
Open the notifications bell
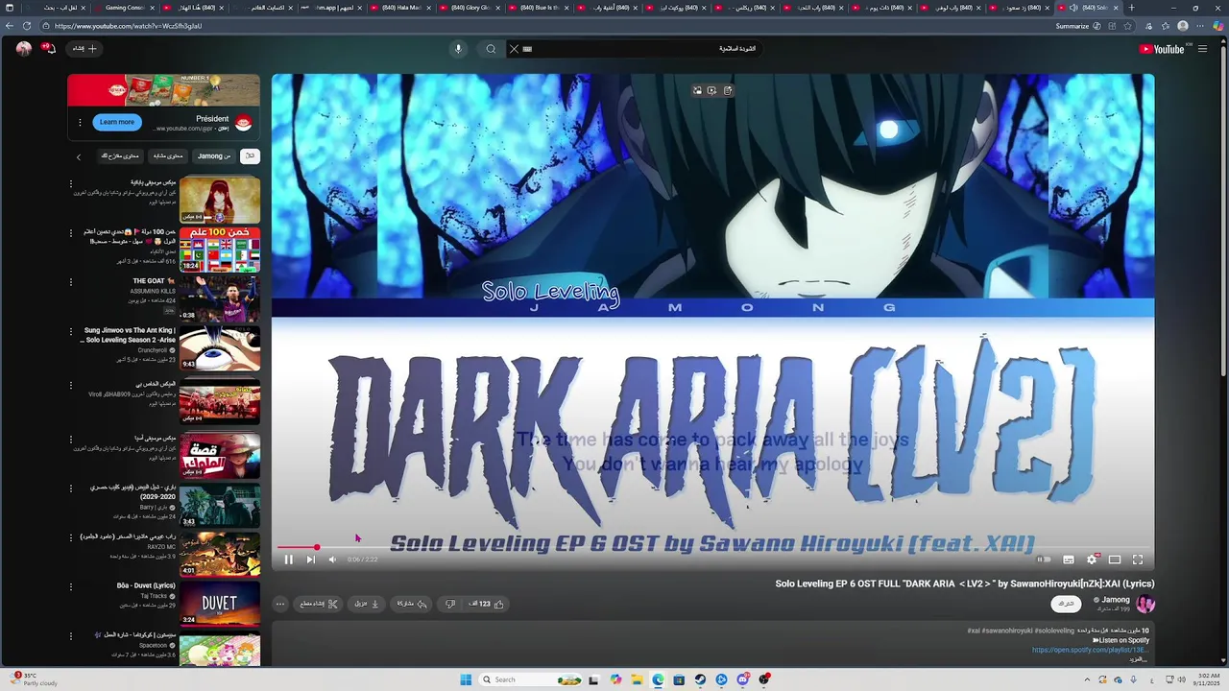50,48
